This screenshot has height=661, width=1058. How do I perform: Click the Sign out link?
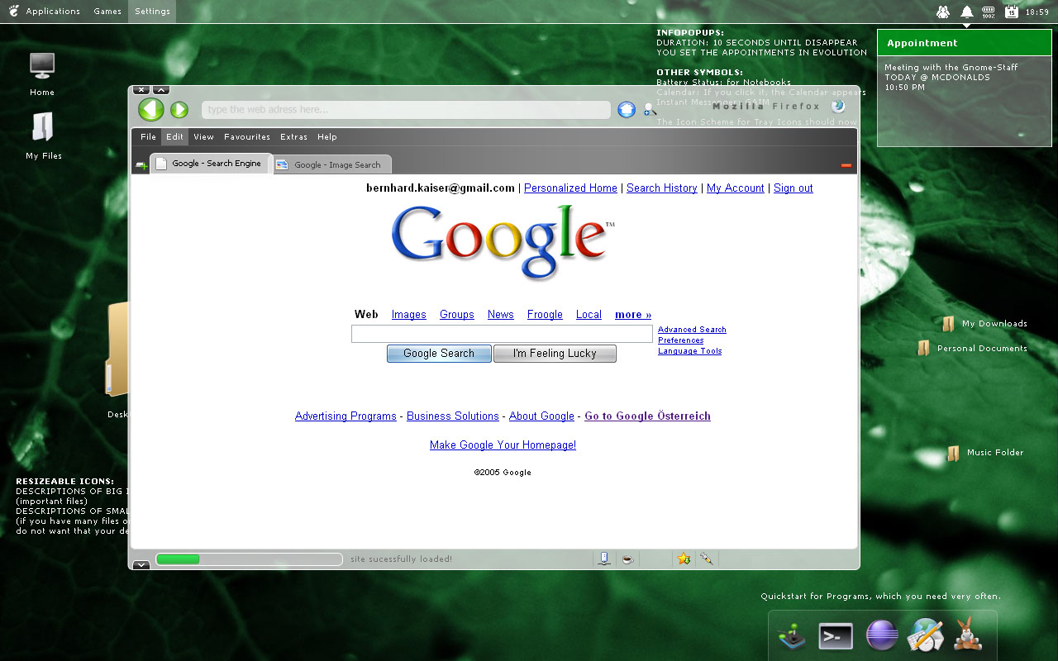click(x=793, y=188)
